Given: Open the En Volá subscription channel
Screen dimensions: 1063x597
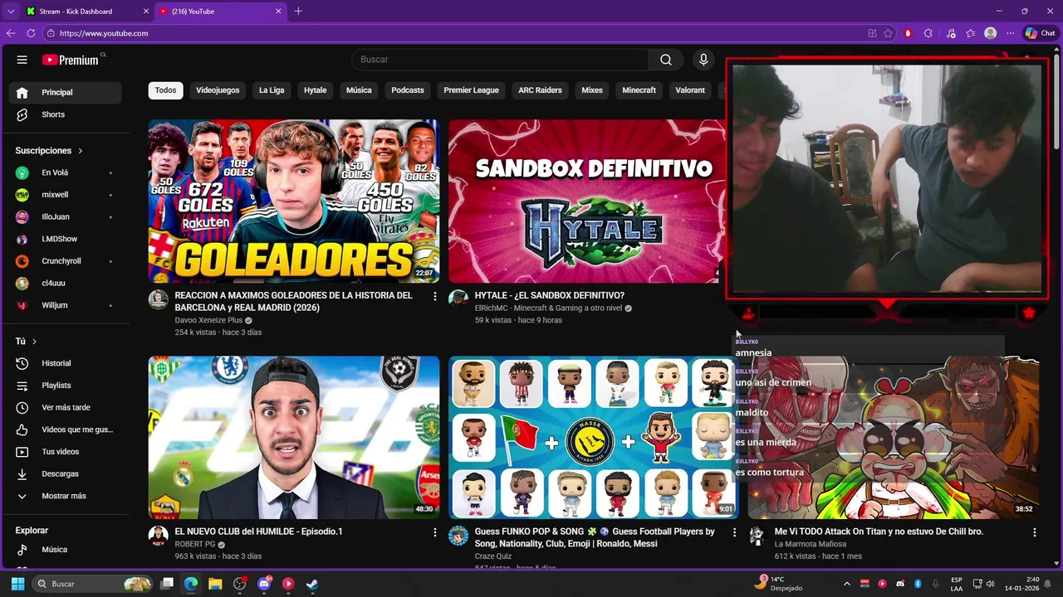Looking at the screenshot, I should tap(65, 172).
